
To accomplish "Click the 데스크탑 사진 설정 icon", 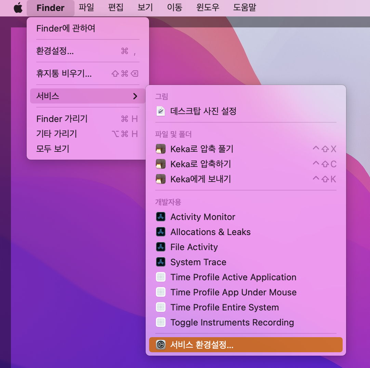I will [161, 111].
